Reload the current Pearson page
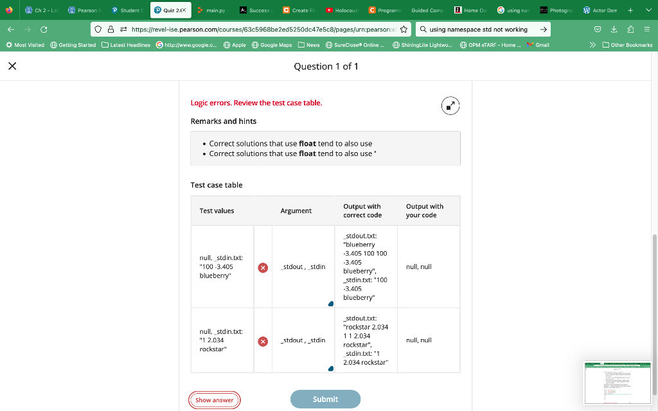Image resolution: width=658 pixels, height=411 pixels. click(x=43, y=29)
